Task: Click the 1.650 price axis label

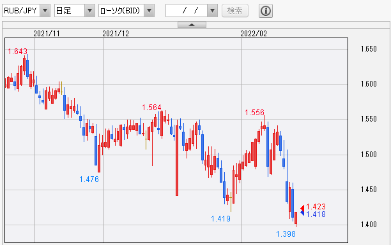Action: [369, 49]
